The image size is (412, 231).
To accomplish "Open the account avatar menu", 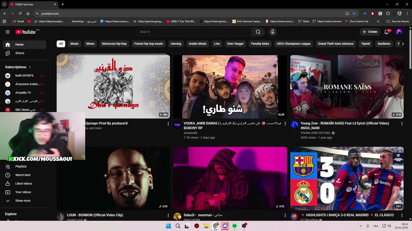I will click(399, 32).
